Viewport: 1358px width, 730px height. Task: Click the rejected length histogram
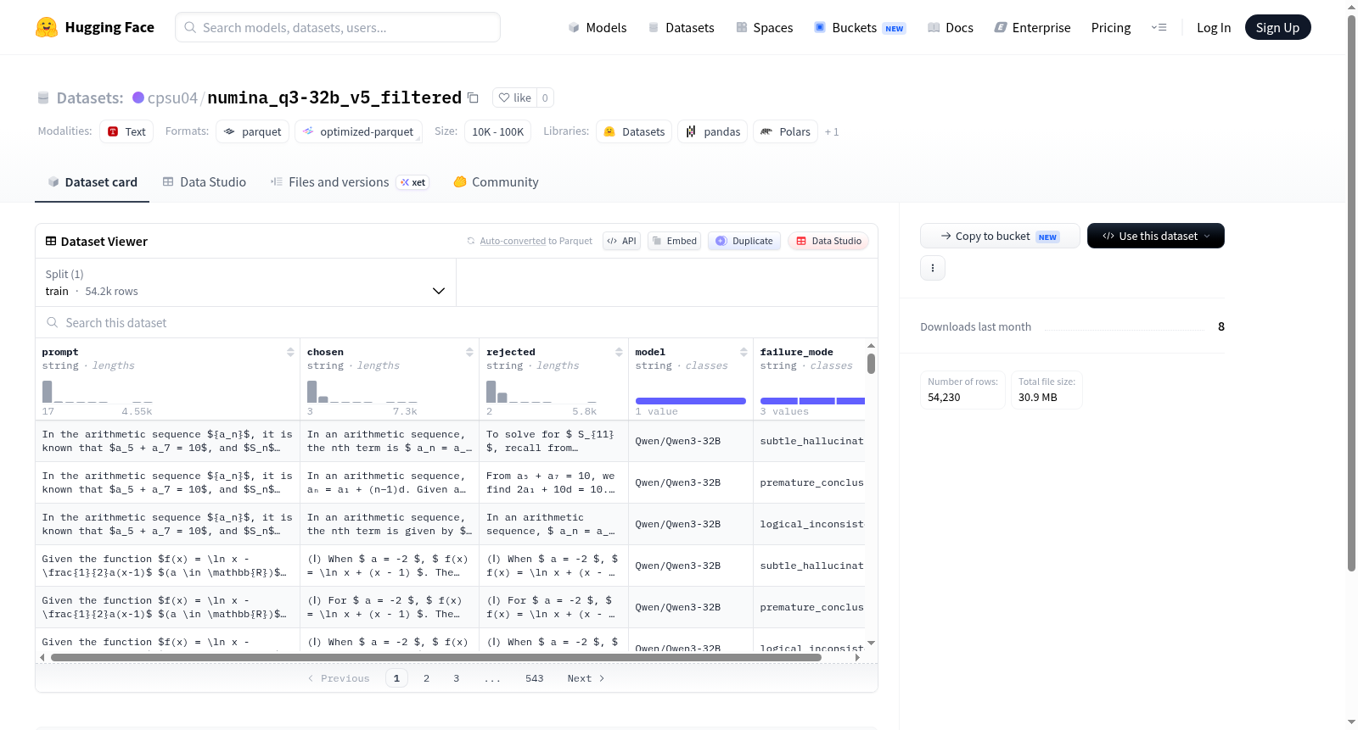click(542, 392)
